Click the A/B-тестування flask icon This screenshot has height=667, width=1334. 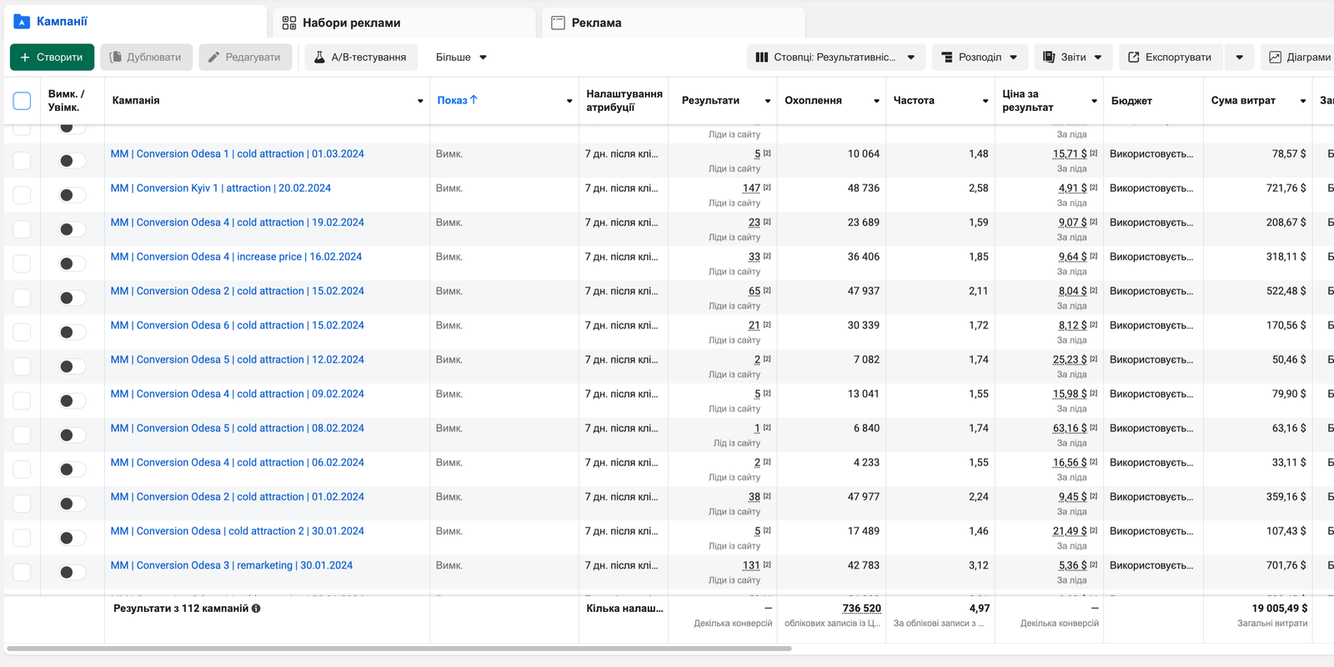(319, 58)
